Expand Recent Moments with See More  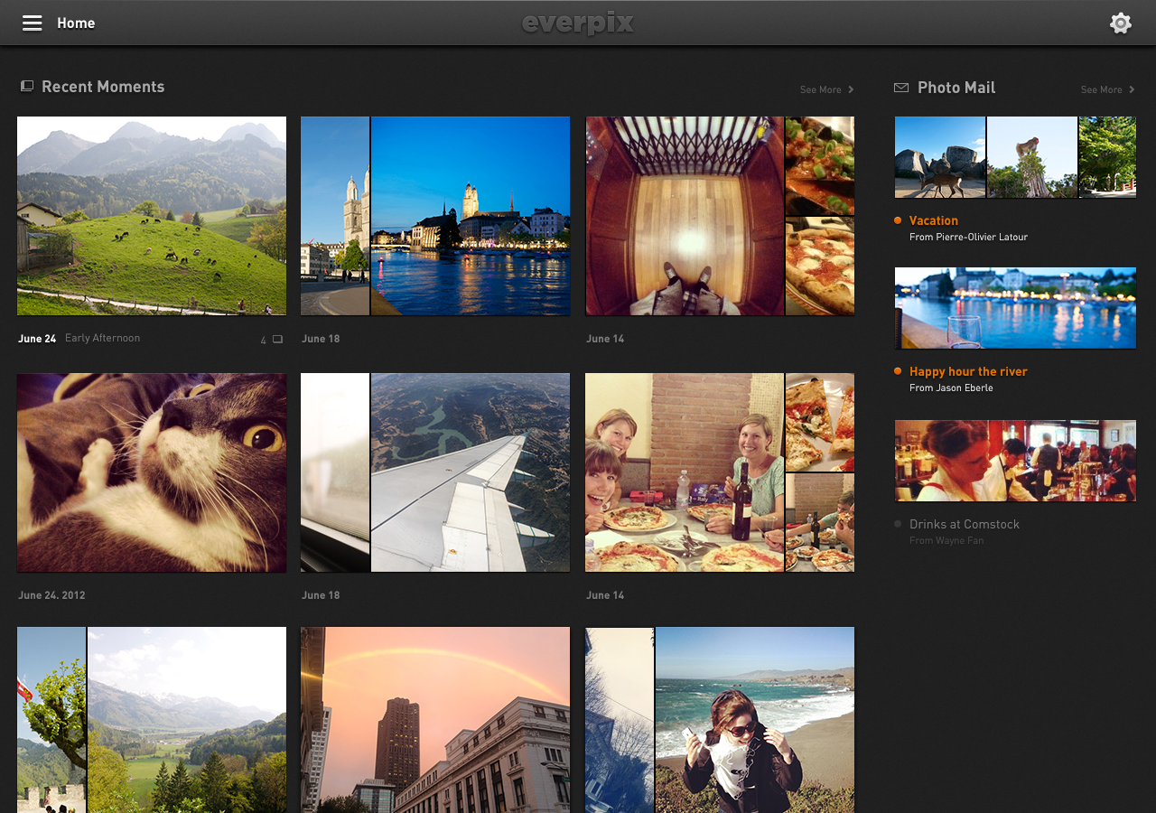point(826,89)
